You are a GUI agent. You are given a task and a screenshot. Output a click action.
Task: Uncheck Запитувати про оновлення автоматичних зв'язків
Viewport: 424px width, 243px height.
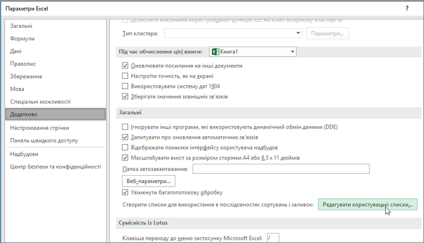coord(125,137)
